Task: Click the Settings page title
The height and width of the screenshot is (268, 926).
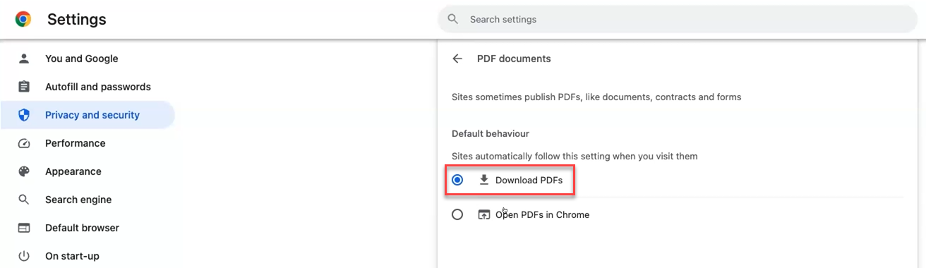Action: (77, 20)
